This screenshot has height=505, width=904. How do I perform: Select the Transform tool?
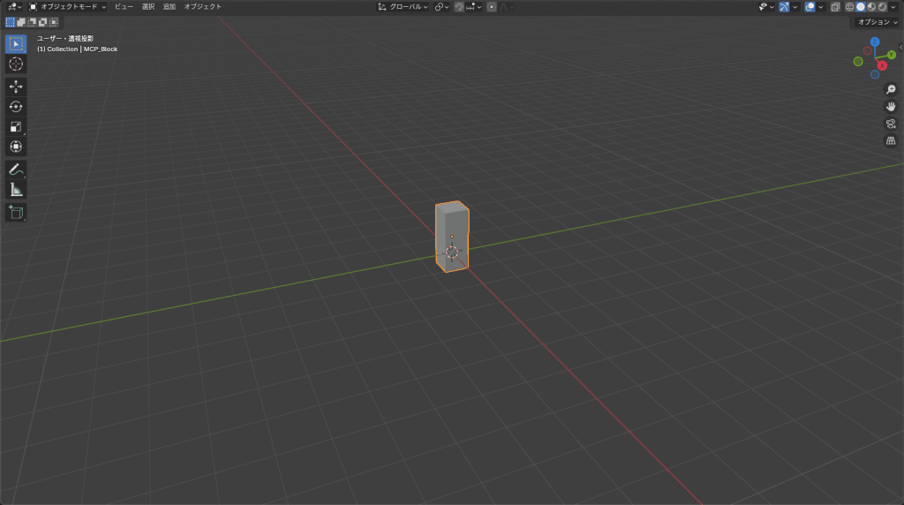pyautogui.click(x=16, y=147)
